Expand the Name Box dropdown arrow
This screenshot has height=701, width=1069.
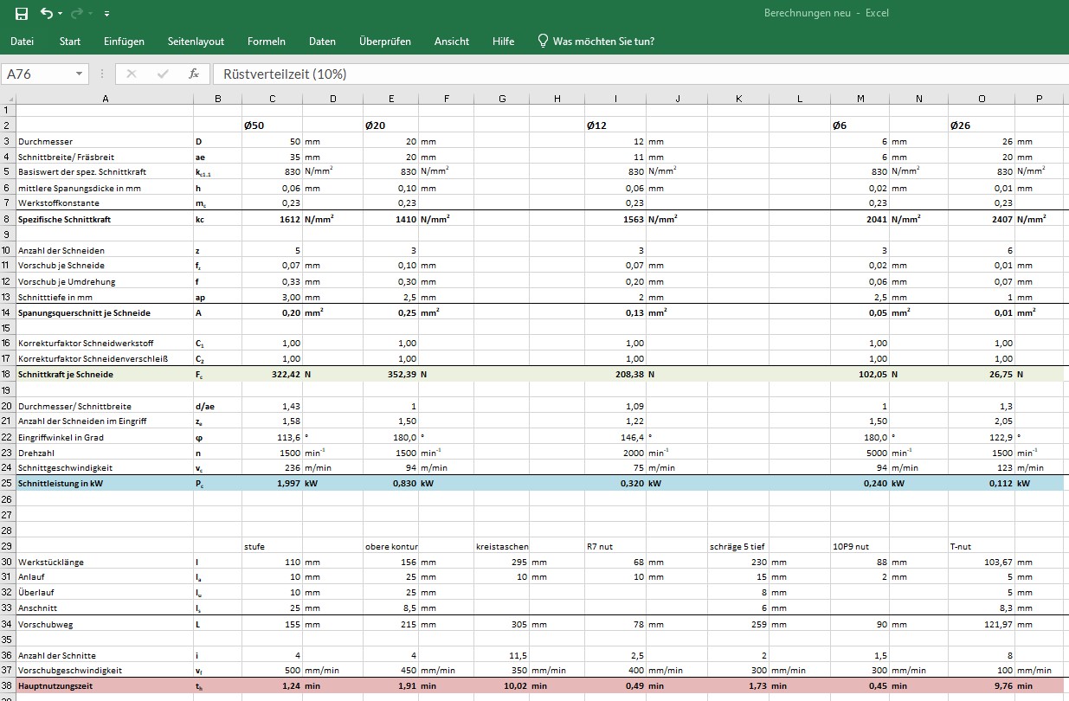(x=80, y=74)
